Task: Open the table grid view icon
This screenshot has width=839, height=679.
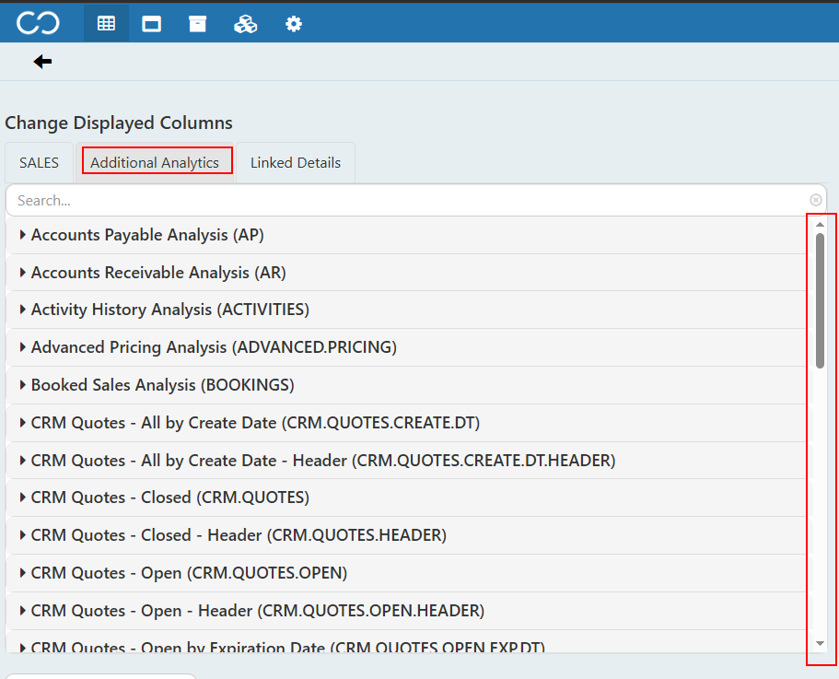Action: (x=106, y=24)
